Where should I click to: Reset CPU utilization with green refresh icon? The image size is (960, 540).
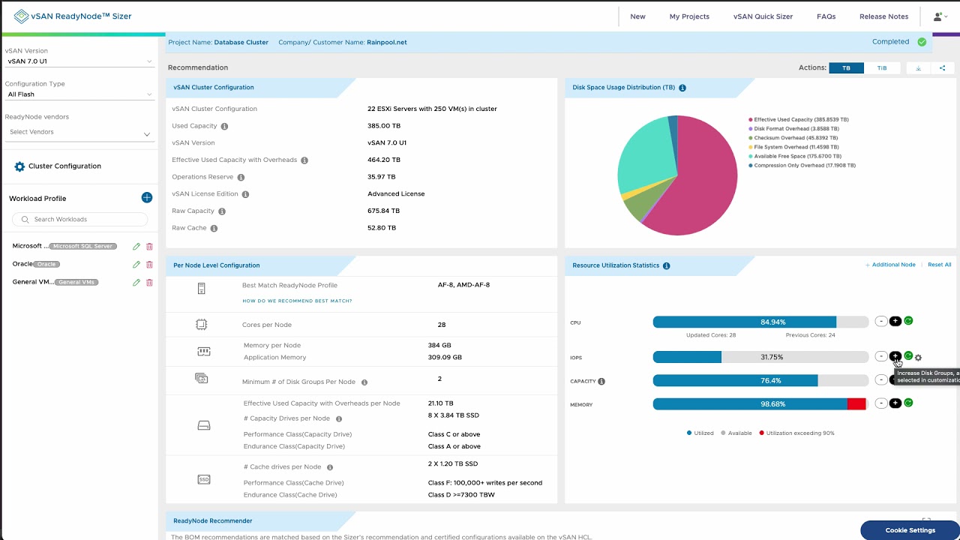[908, 321]
